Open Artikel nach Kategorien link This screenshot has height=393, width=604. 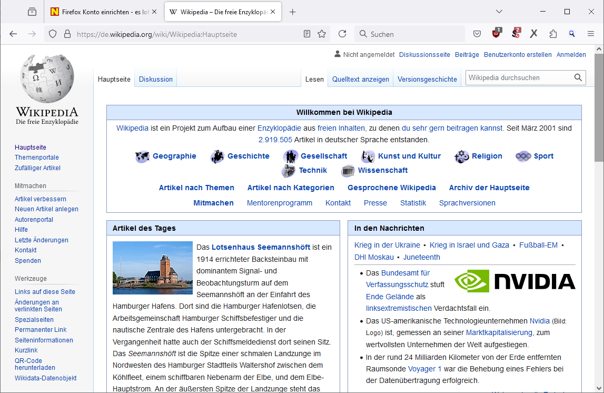click(291, 188)
